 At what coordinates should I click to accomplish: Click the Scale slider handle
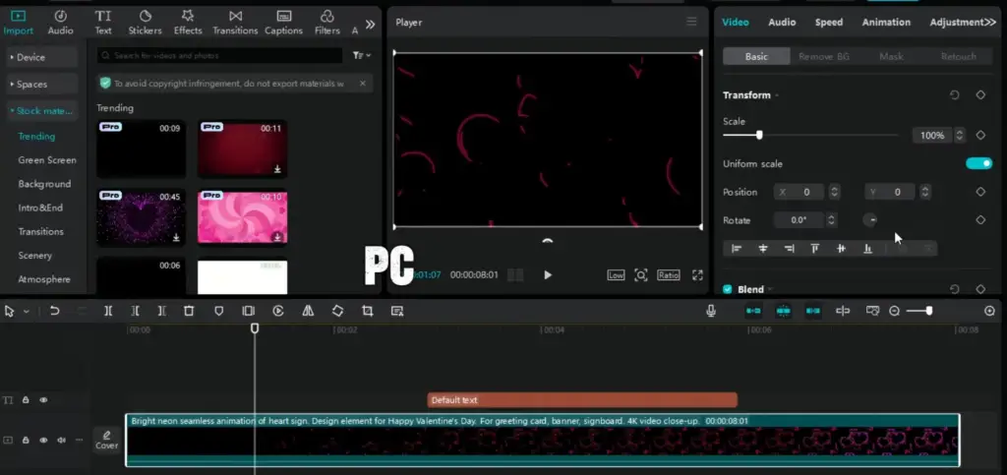758,135
